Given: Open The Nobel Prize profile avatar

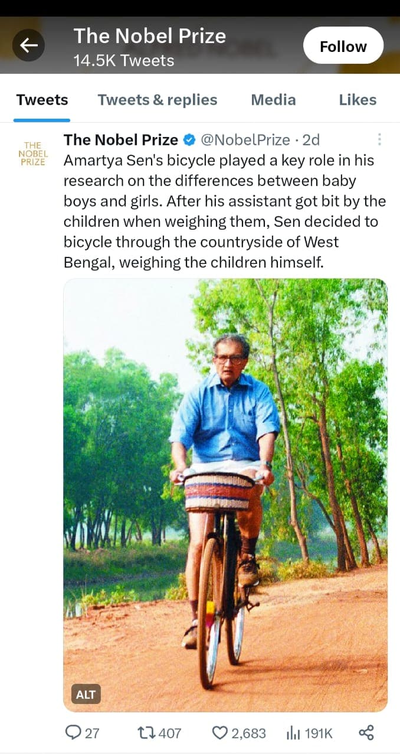Looking at the screenshot, I should (33, 154).
